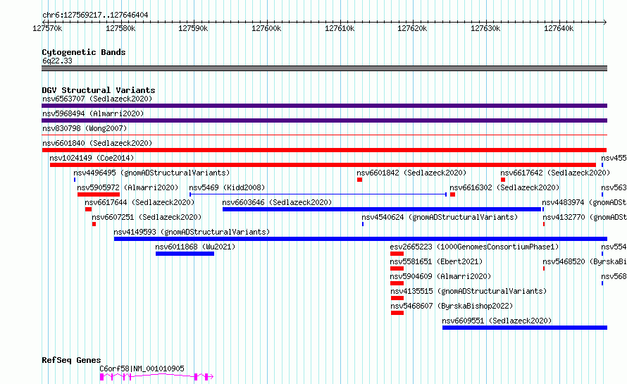Click nsv5581651 (Ebert2021) label
The image size is (627, 384).
tap(436, 261)
